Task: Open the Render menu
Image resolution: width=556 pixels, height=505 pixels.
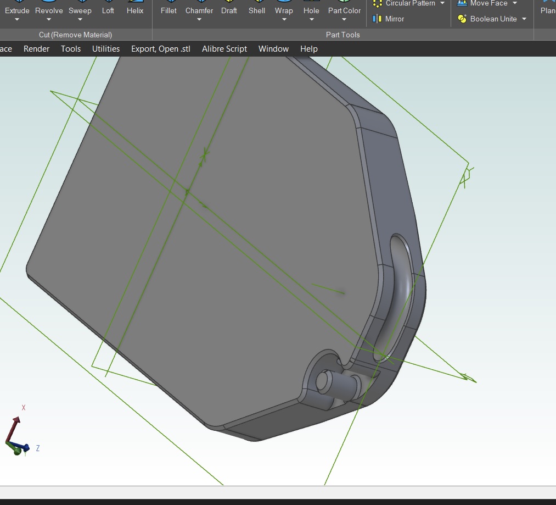Action: click(36, 49)
